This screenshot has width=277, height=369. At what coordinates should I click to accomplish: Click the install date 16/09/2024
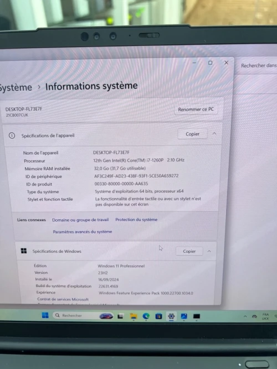coord(108,280)
